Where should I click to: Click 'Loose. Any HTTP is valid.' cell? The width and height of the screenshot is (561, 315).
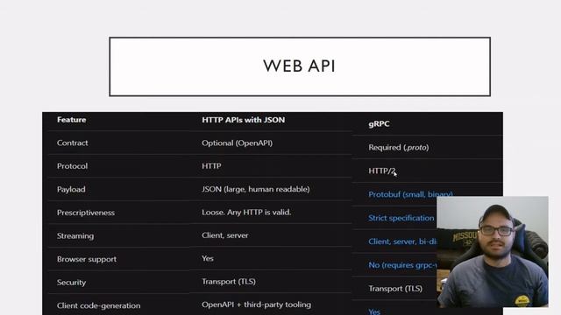(x=246, y=212)
